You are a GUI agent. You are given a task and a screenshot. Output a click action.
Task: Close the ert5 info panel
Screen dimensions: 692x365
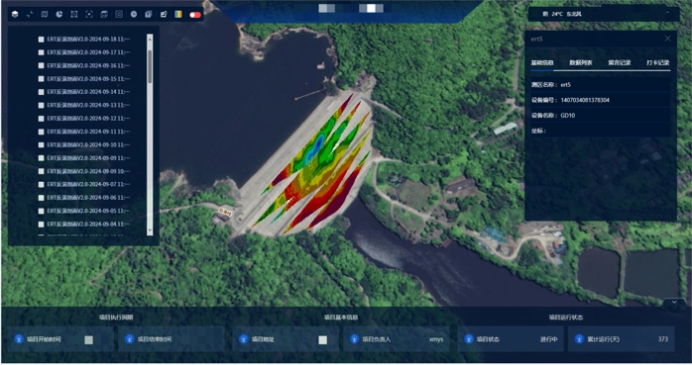(x=667, y=39)
